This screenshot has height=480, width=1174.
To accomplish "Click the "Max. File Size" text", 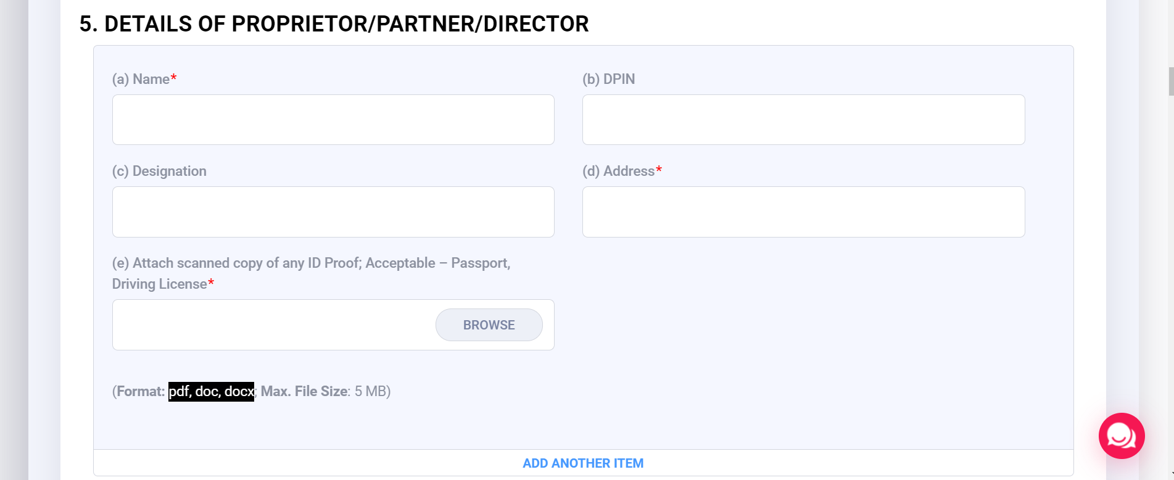I will pos(304,392).
